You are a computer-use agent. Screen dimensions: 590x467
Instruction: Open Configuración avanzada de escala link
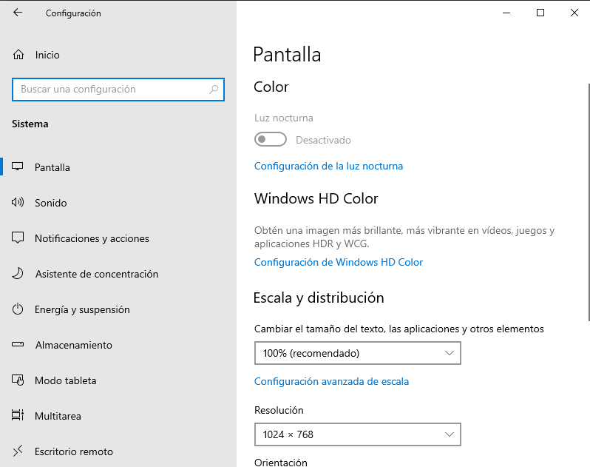tap(331, 381)
